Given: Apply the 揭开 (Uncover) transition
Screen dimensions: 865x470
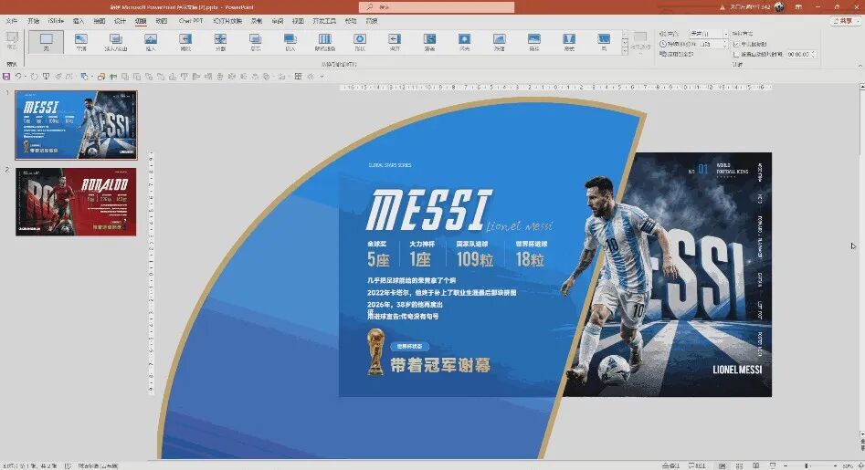Looking at the screenshot, I should pos(395,42).
